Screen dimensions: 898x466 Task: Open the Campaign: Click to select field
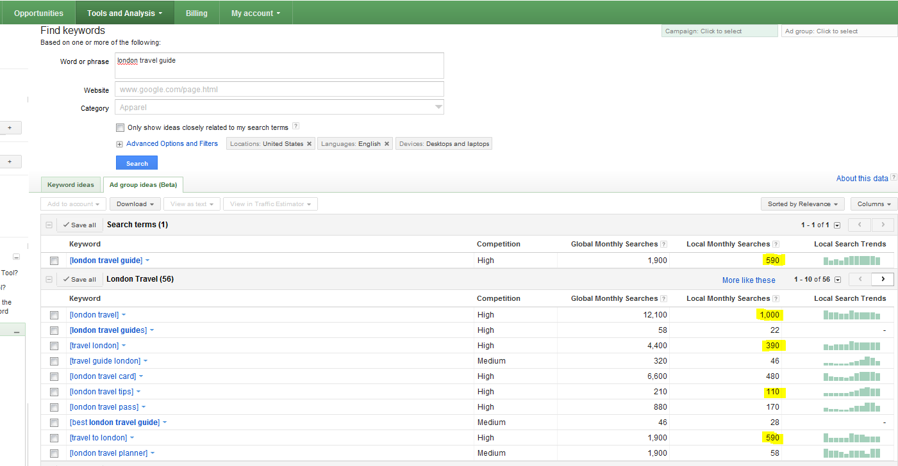click(719, 31)
